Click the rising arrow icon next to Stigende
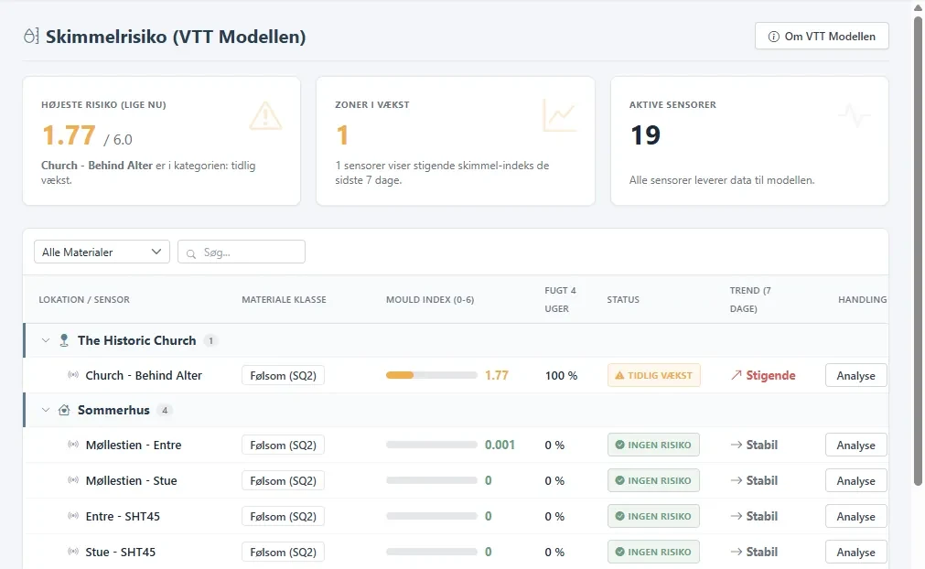 (x=737, y=375)
